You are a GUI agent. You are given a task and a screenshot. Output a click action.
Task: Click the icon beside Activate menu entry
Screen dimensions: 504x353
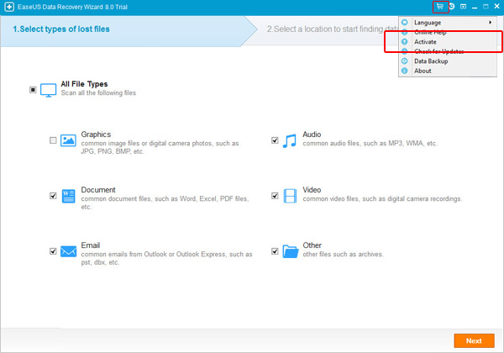(405, 41)
